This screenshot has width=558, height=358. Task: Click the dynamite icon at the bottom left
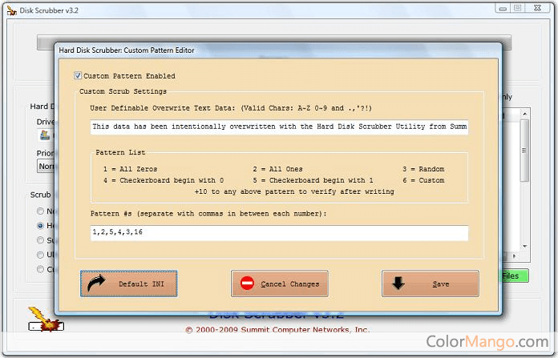(x=38, y=317)
